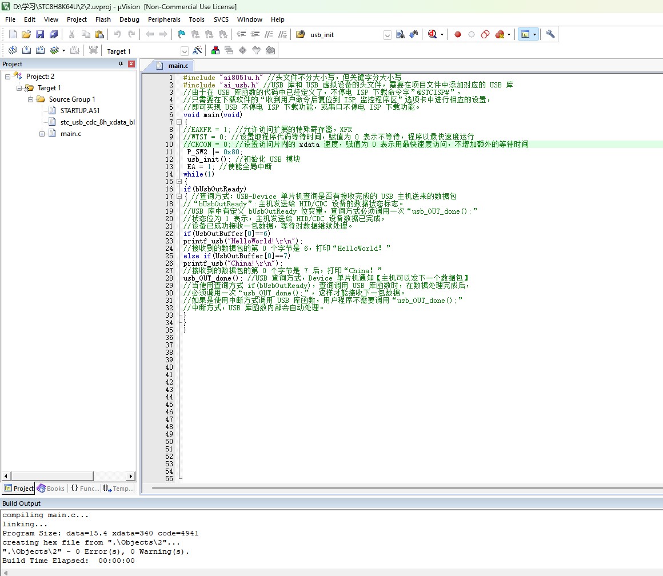Unindent selected lines icon
The image size is (663, 576).
tap(255, 34)
